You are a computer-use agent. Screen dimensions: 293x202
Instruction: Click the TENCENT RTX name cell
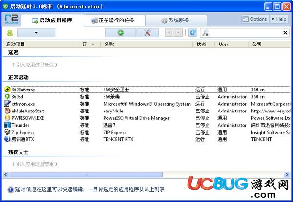(118, 139)
